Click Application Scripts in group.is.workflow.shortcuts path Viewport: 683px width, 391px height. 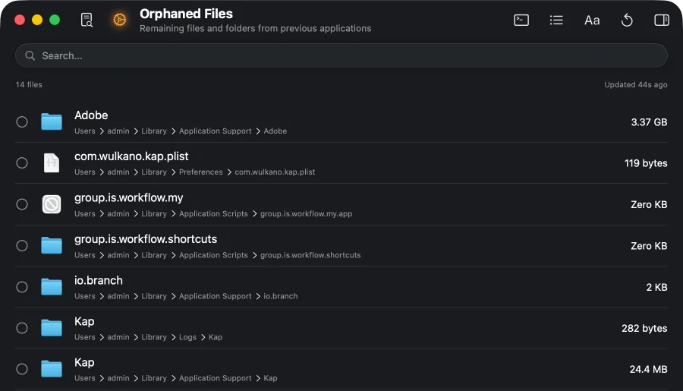pyautogui.click(x=213, y=255)
